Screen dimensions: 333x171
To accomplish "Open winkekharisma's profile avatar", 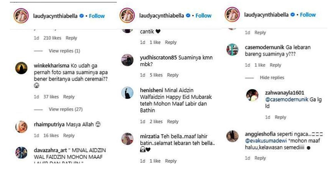I will 21,68.
